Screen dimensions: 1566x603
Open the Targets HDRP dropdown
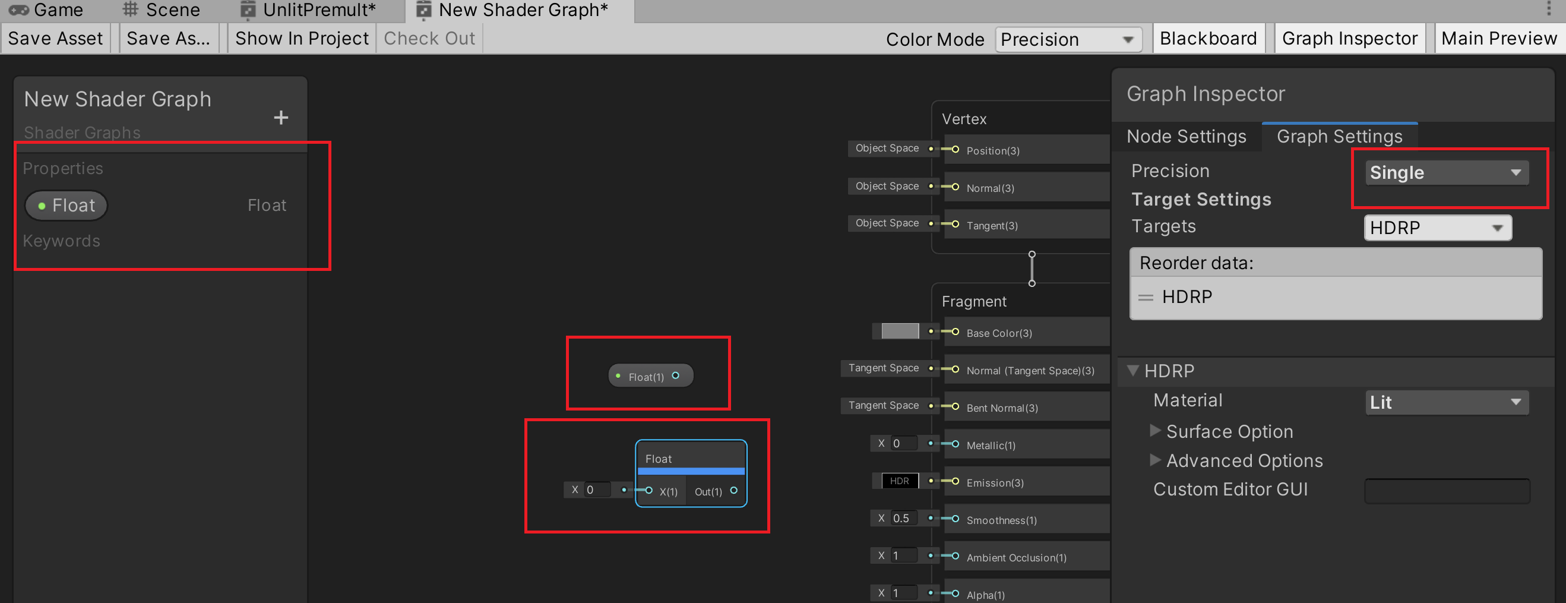1438,228
